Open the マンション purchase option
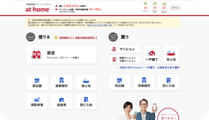Screen dimensions: 209x120 pos(125,49)
